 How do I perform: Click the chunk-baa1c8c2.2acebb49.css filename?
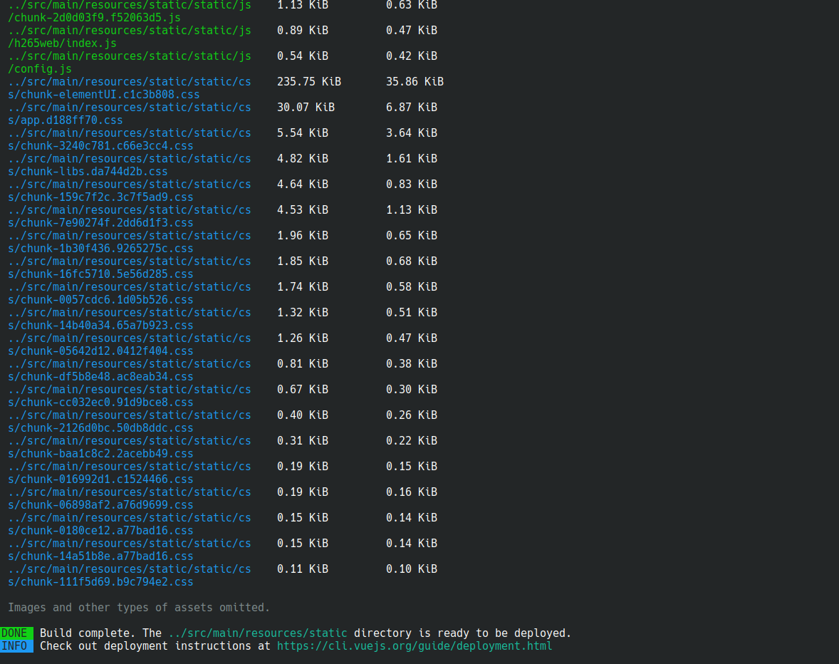(100, 454)
